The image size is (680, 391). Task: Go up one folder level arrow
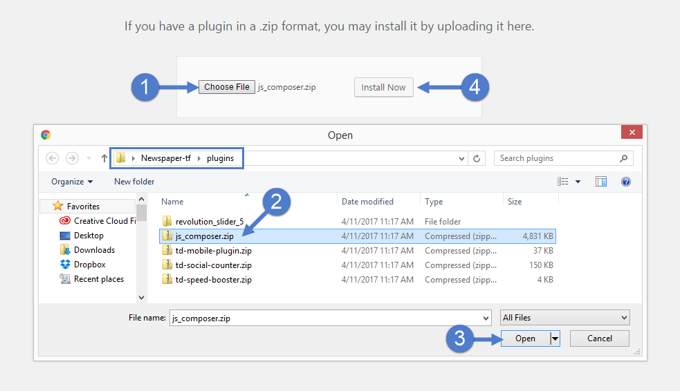point(104,158)
